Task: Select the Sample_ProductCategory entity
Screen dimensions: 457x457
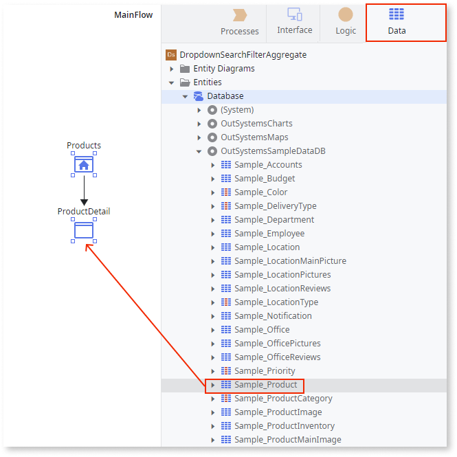Action: [282, 399]
